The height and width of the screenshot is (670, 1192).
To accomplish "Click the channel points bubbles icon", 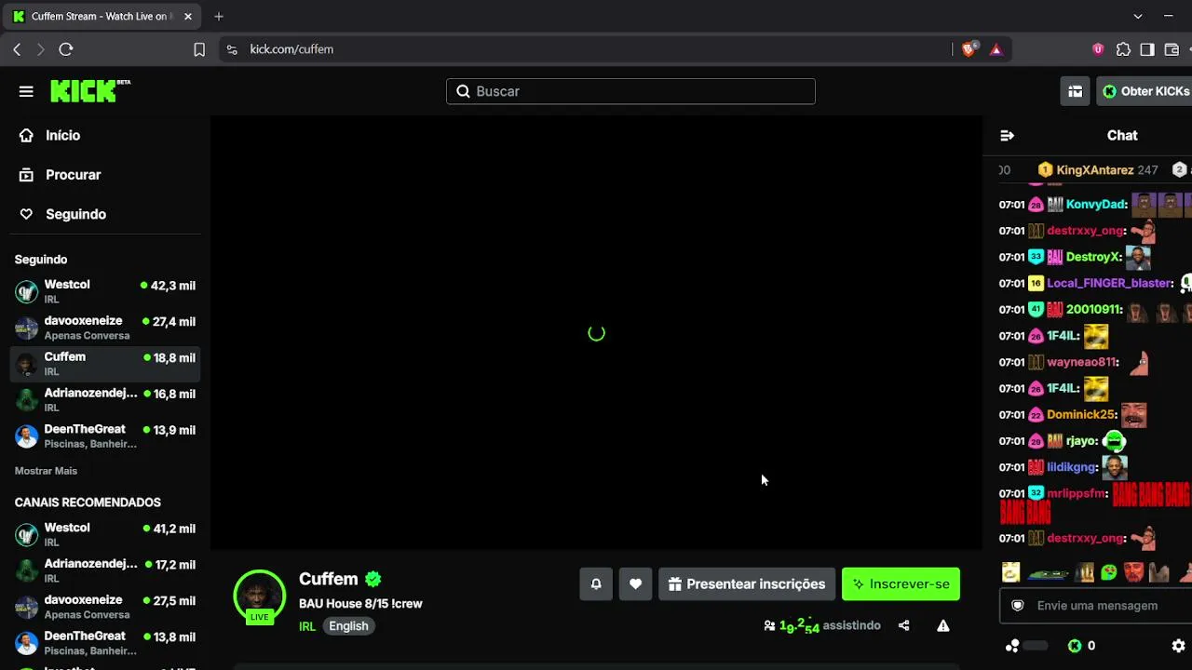I will (x=1012, y=646).
